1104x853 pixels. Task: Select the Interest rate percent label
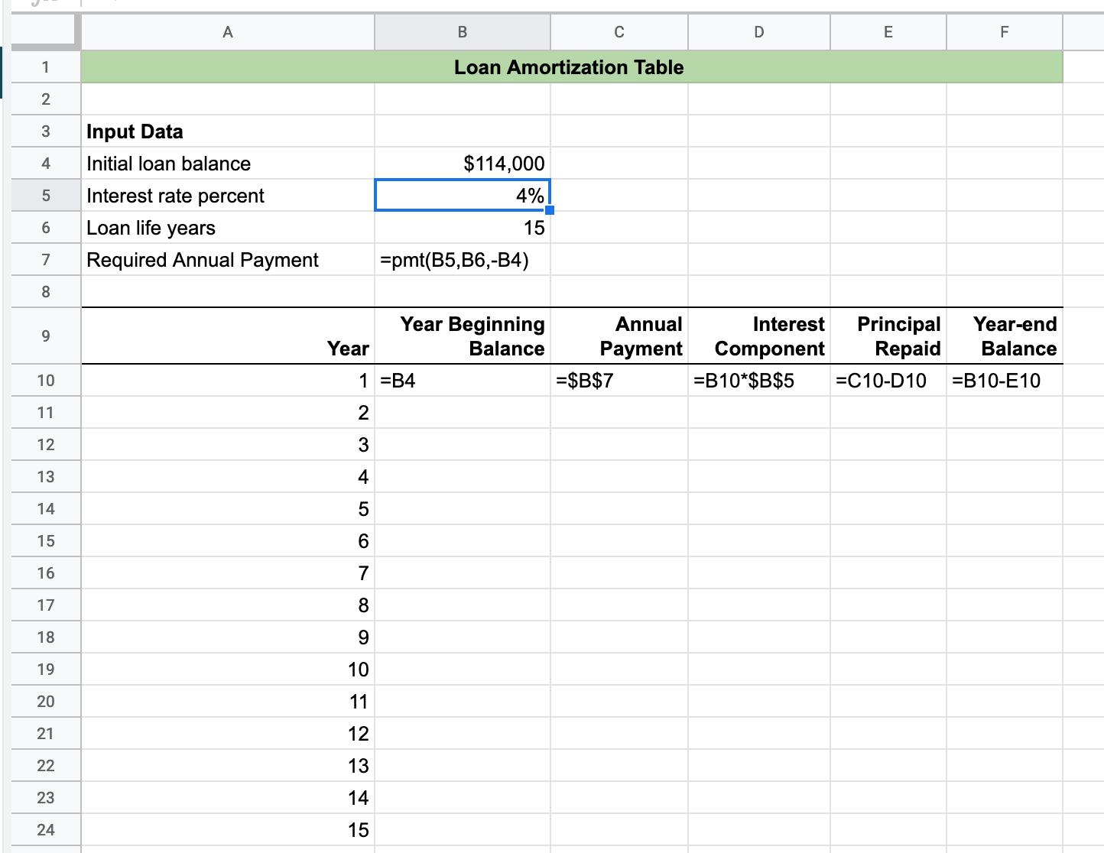click(228, 196)
